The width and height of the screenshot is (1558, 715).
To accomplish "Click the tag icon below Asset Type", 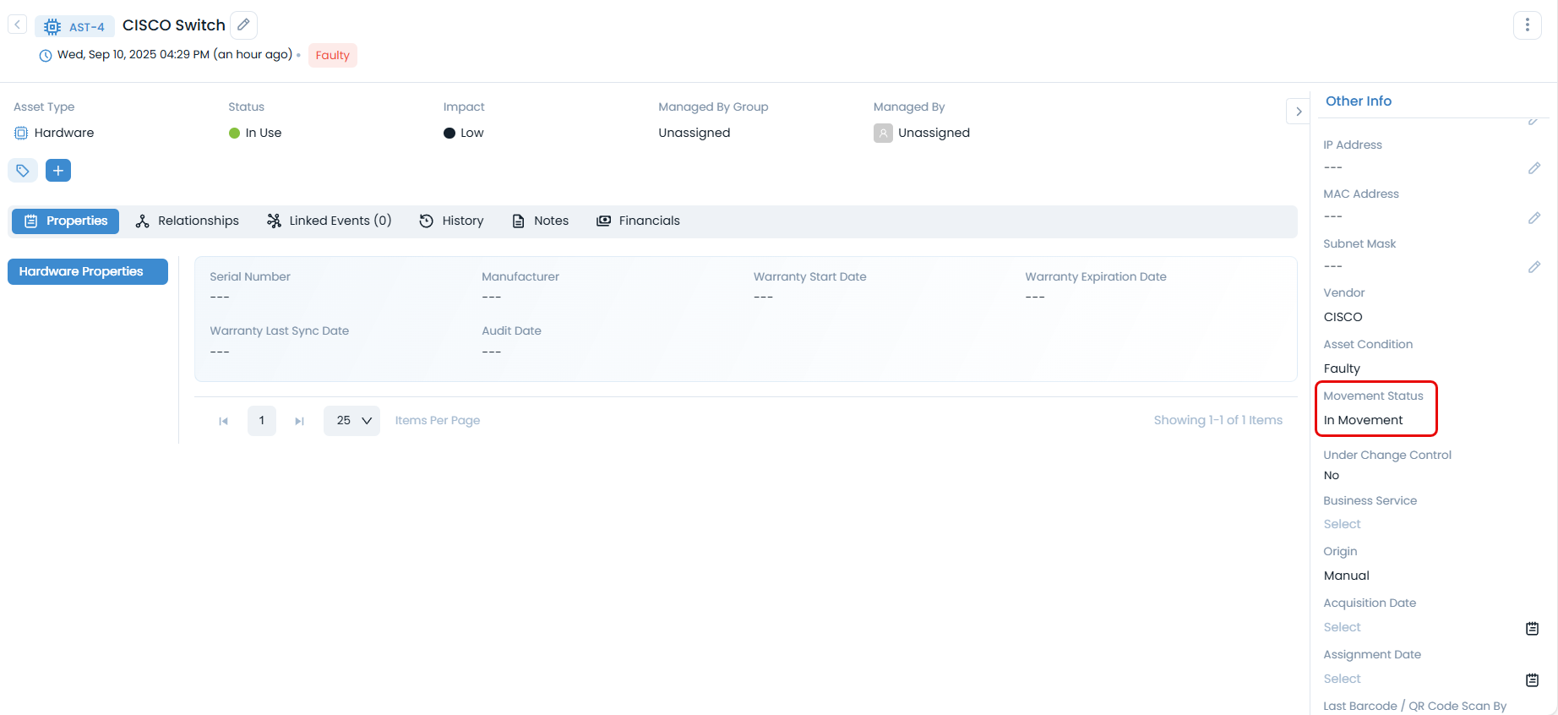I will tap(23, 171).
